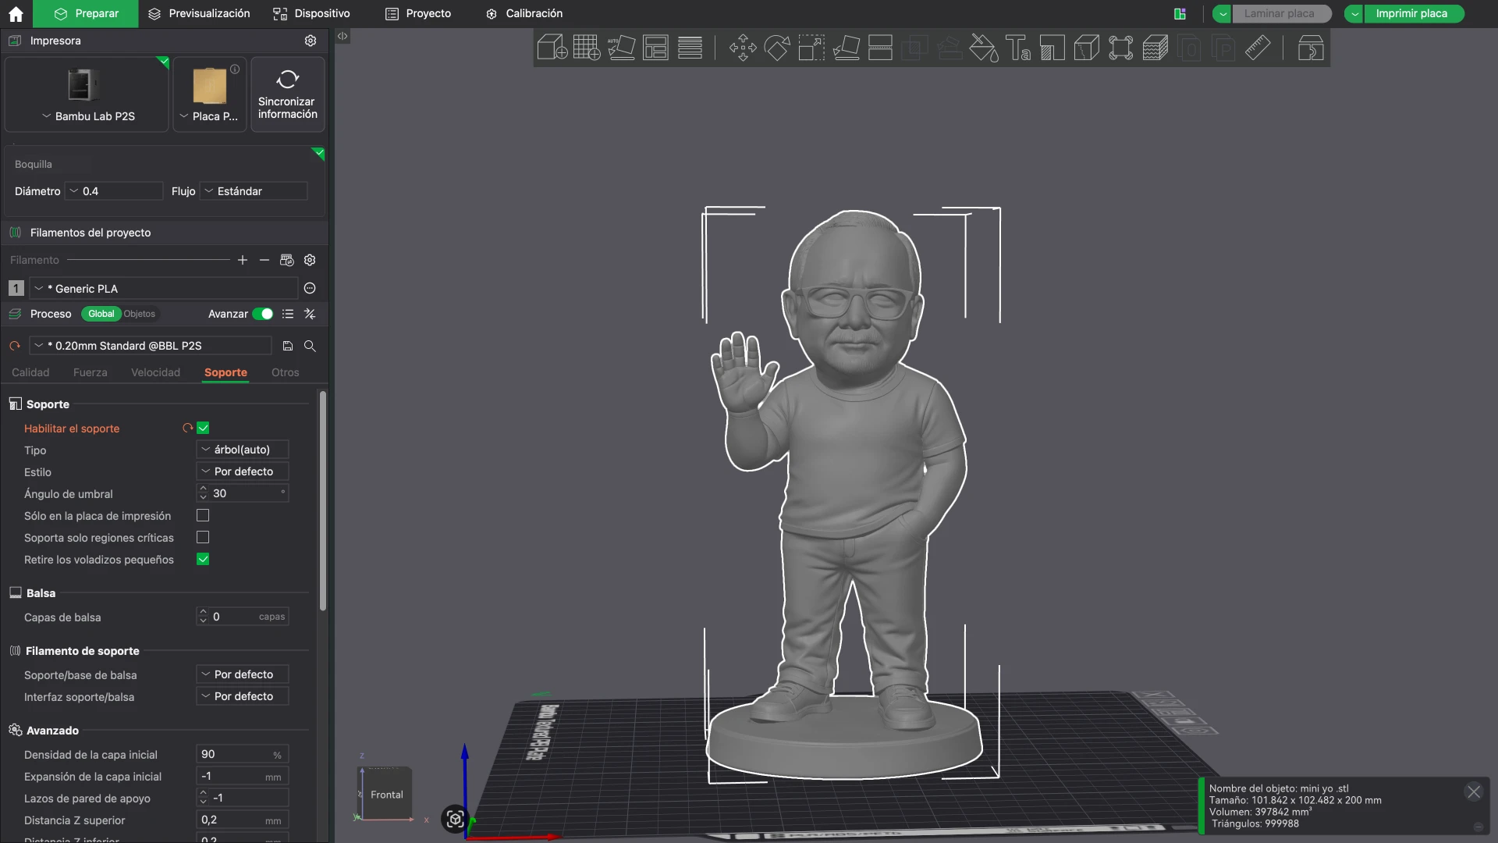Switch process scope to Global
The height and width of the screenshot is (843, 1498).
tap(101, 314)
